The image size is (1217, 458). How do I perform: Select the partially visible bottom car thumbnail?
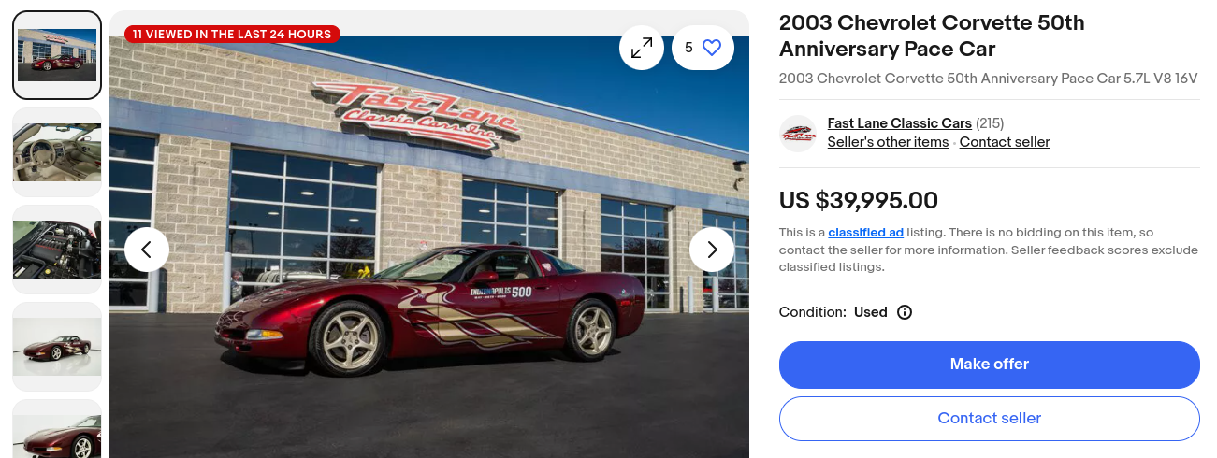pyautogui.click(x=57, y=429)
